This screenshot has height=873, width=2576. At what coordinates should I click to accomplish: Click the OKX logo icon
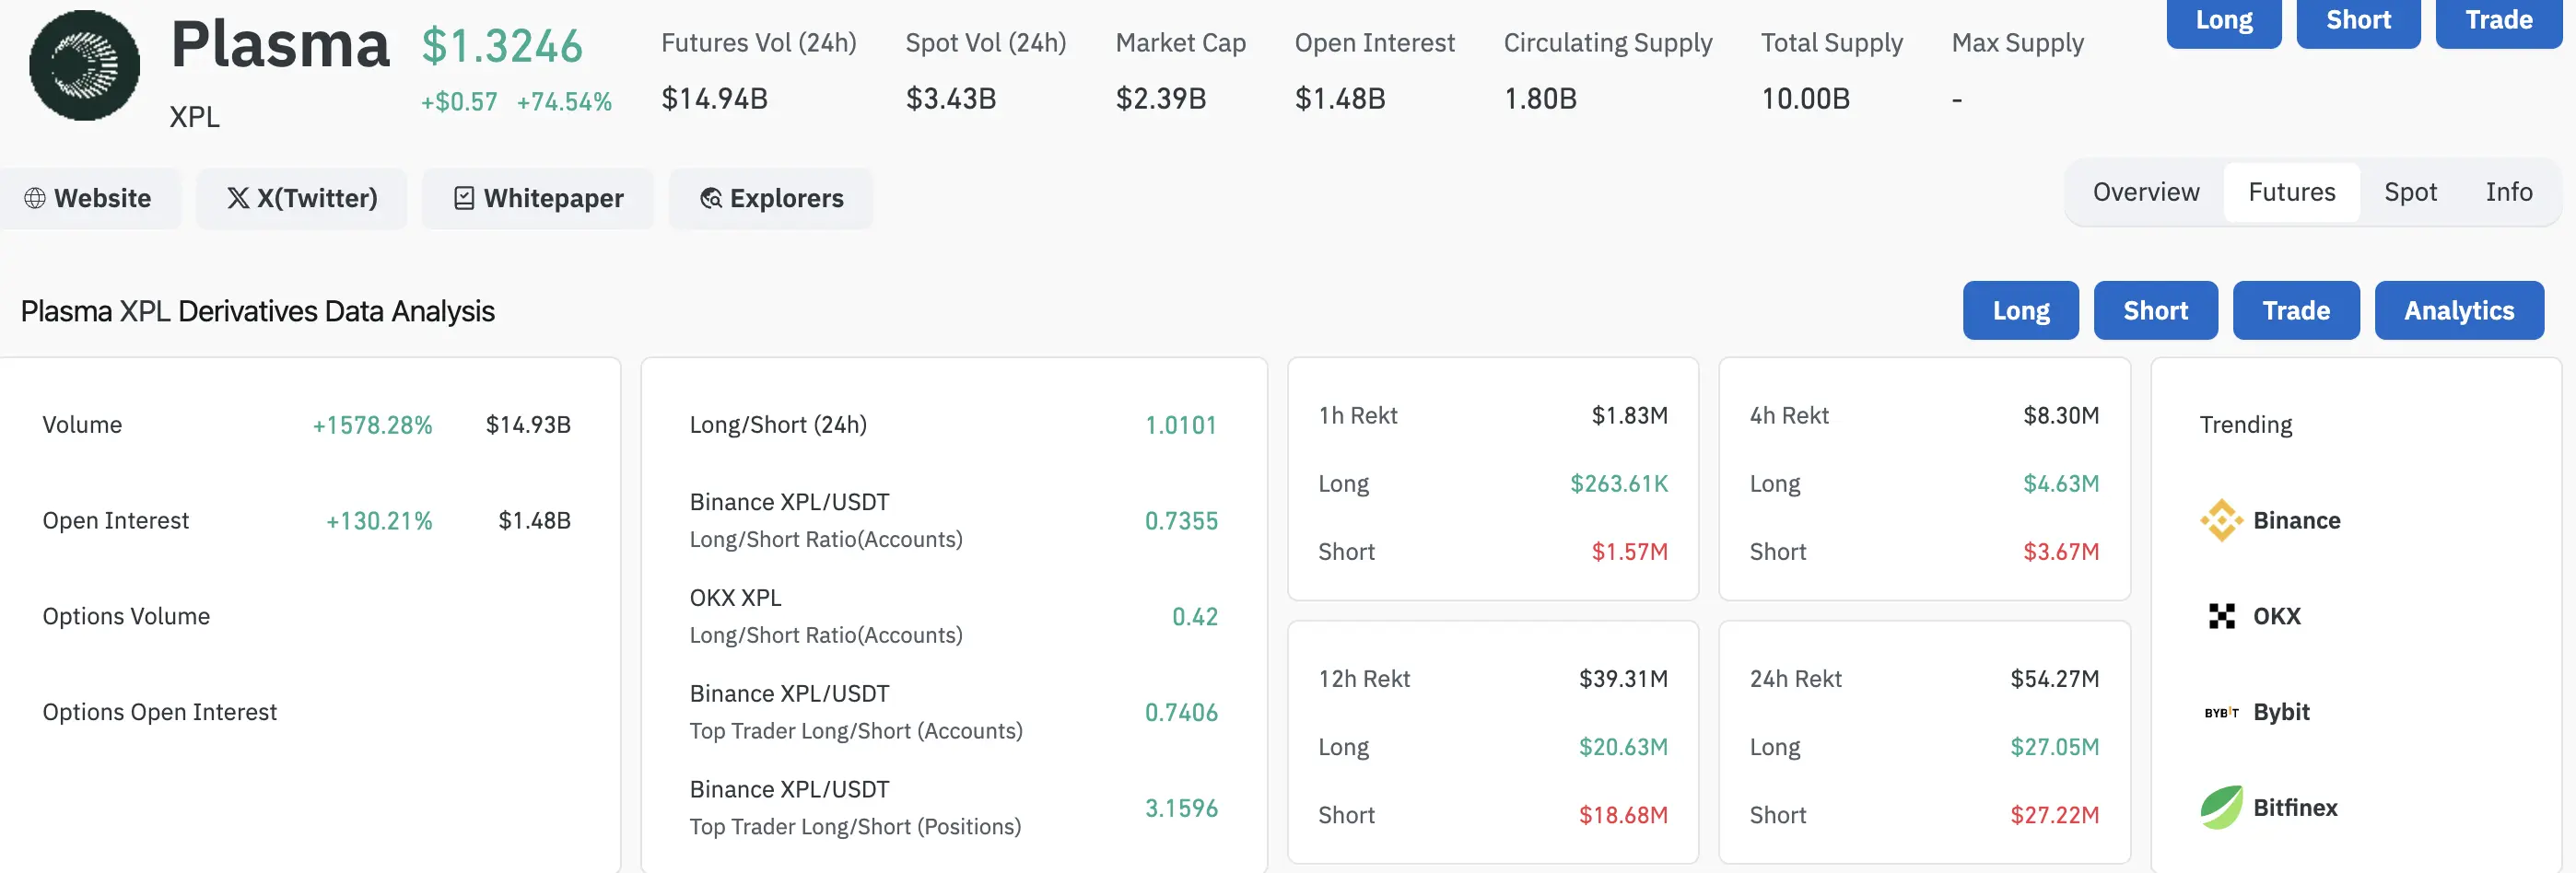2221,616
